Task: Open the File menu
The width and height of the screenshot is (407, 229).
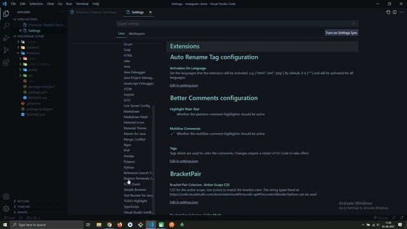Action: [x=13, y=4]
